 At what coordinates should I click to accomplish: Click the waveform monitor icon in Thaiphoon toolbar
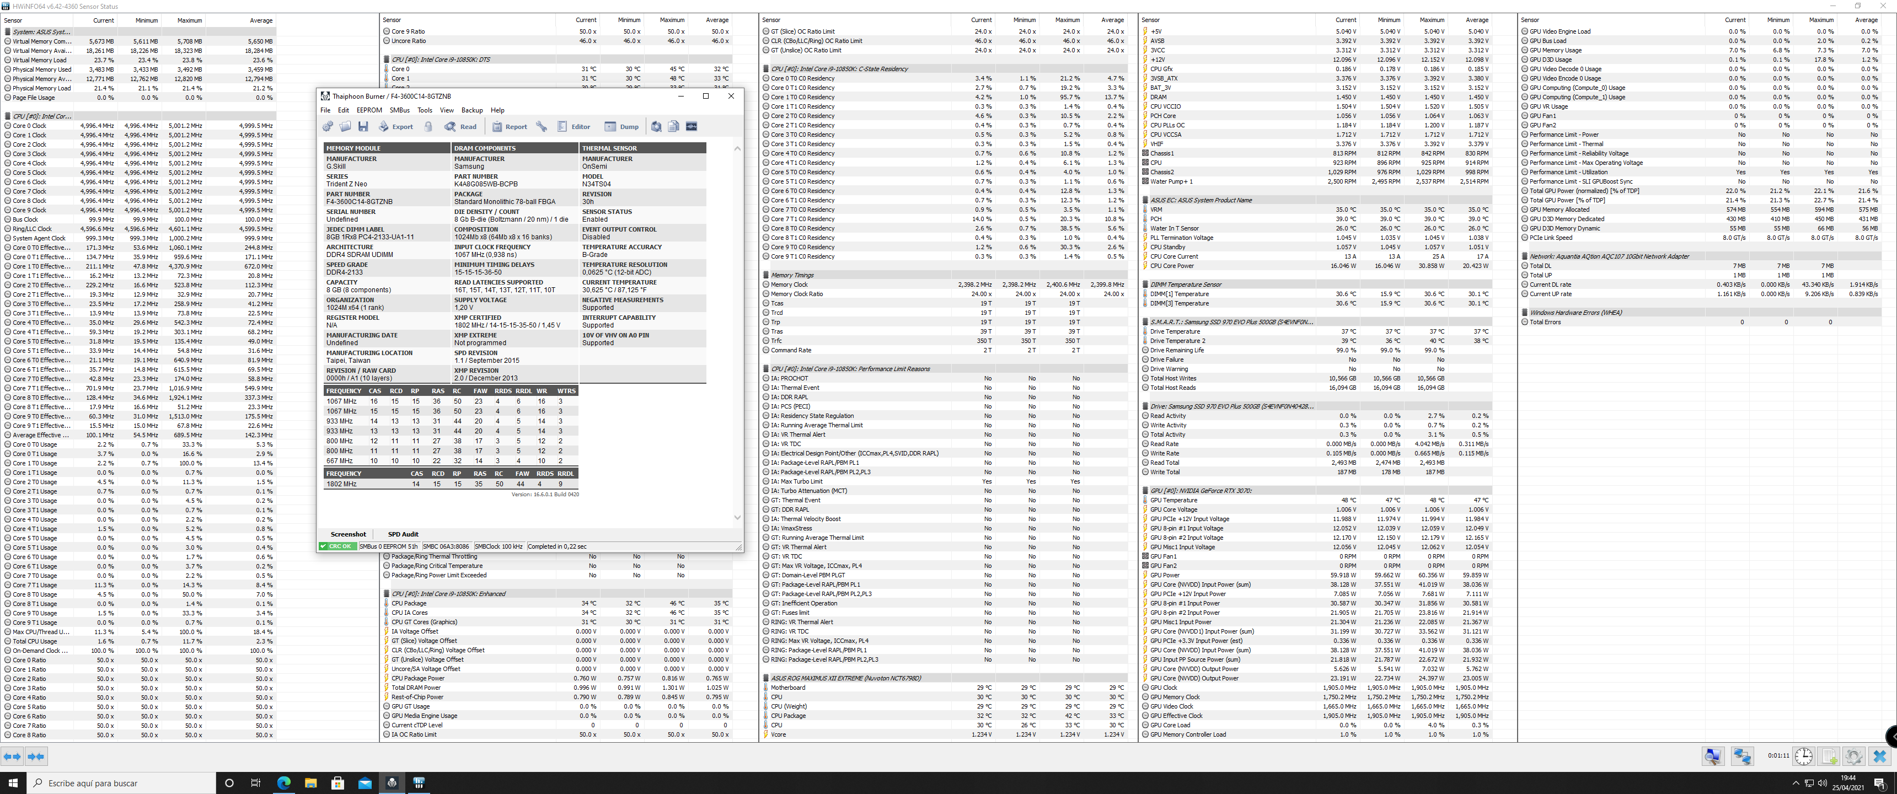692,127
